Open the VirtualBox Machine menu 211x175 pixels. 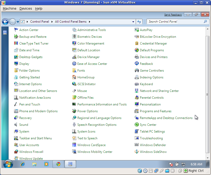9,8
